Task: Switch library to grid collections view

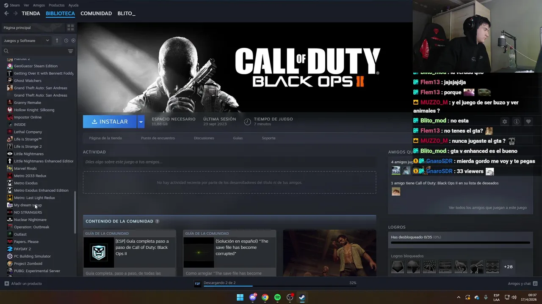Action: click(70, 27)
